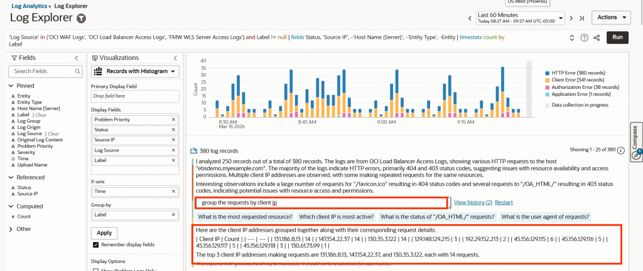Clear the Log Source pinned field filter

pyautogui.click(x=53, y=134)
